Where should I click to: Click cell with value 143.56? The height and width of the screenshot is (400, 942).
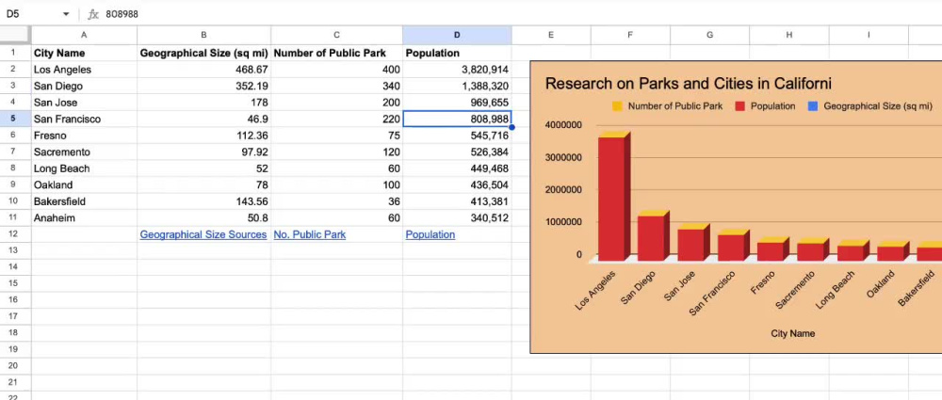(203, 201)
